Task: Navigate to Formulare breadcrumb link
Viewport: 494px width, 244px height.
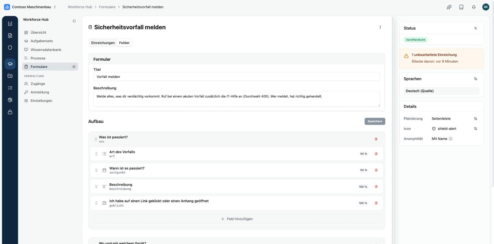Action: tap(107, 7)
